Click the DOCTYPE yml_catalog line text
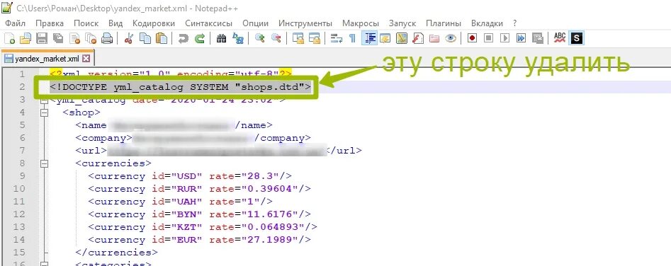671x266 pixels. click(180, 87)
